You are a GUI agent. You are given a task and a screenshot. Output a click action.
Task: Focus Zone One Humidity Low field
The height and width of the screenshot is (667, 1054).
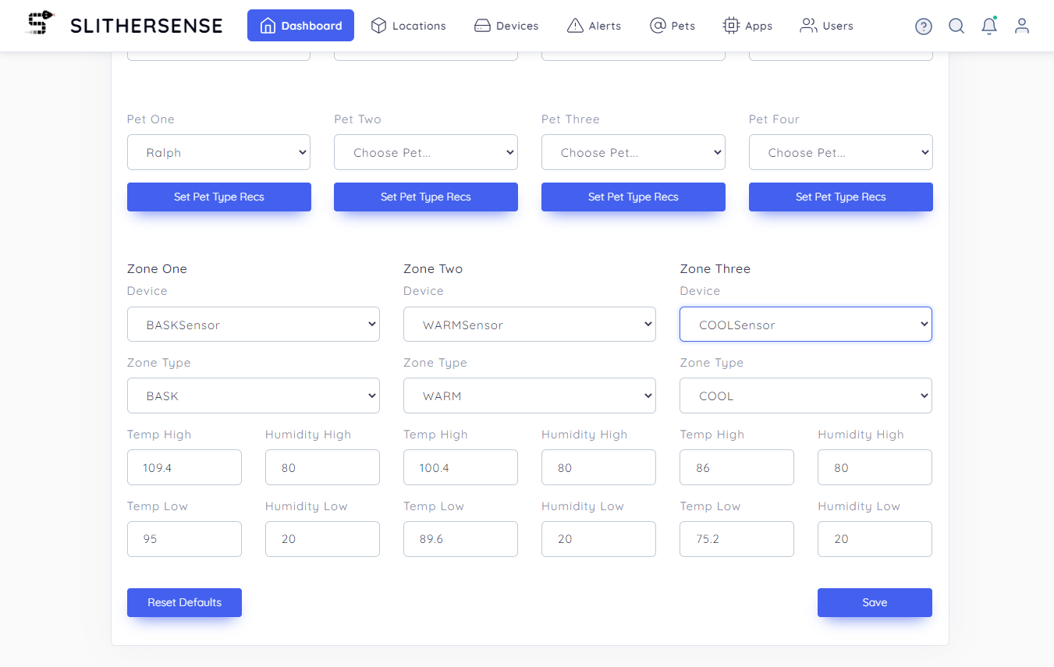click(x=322, y=539)
